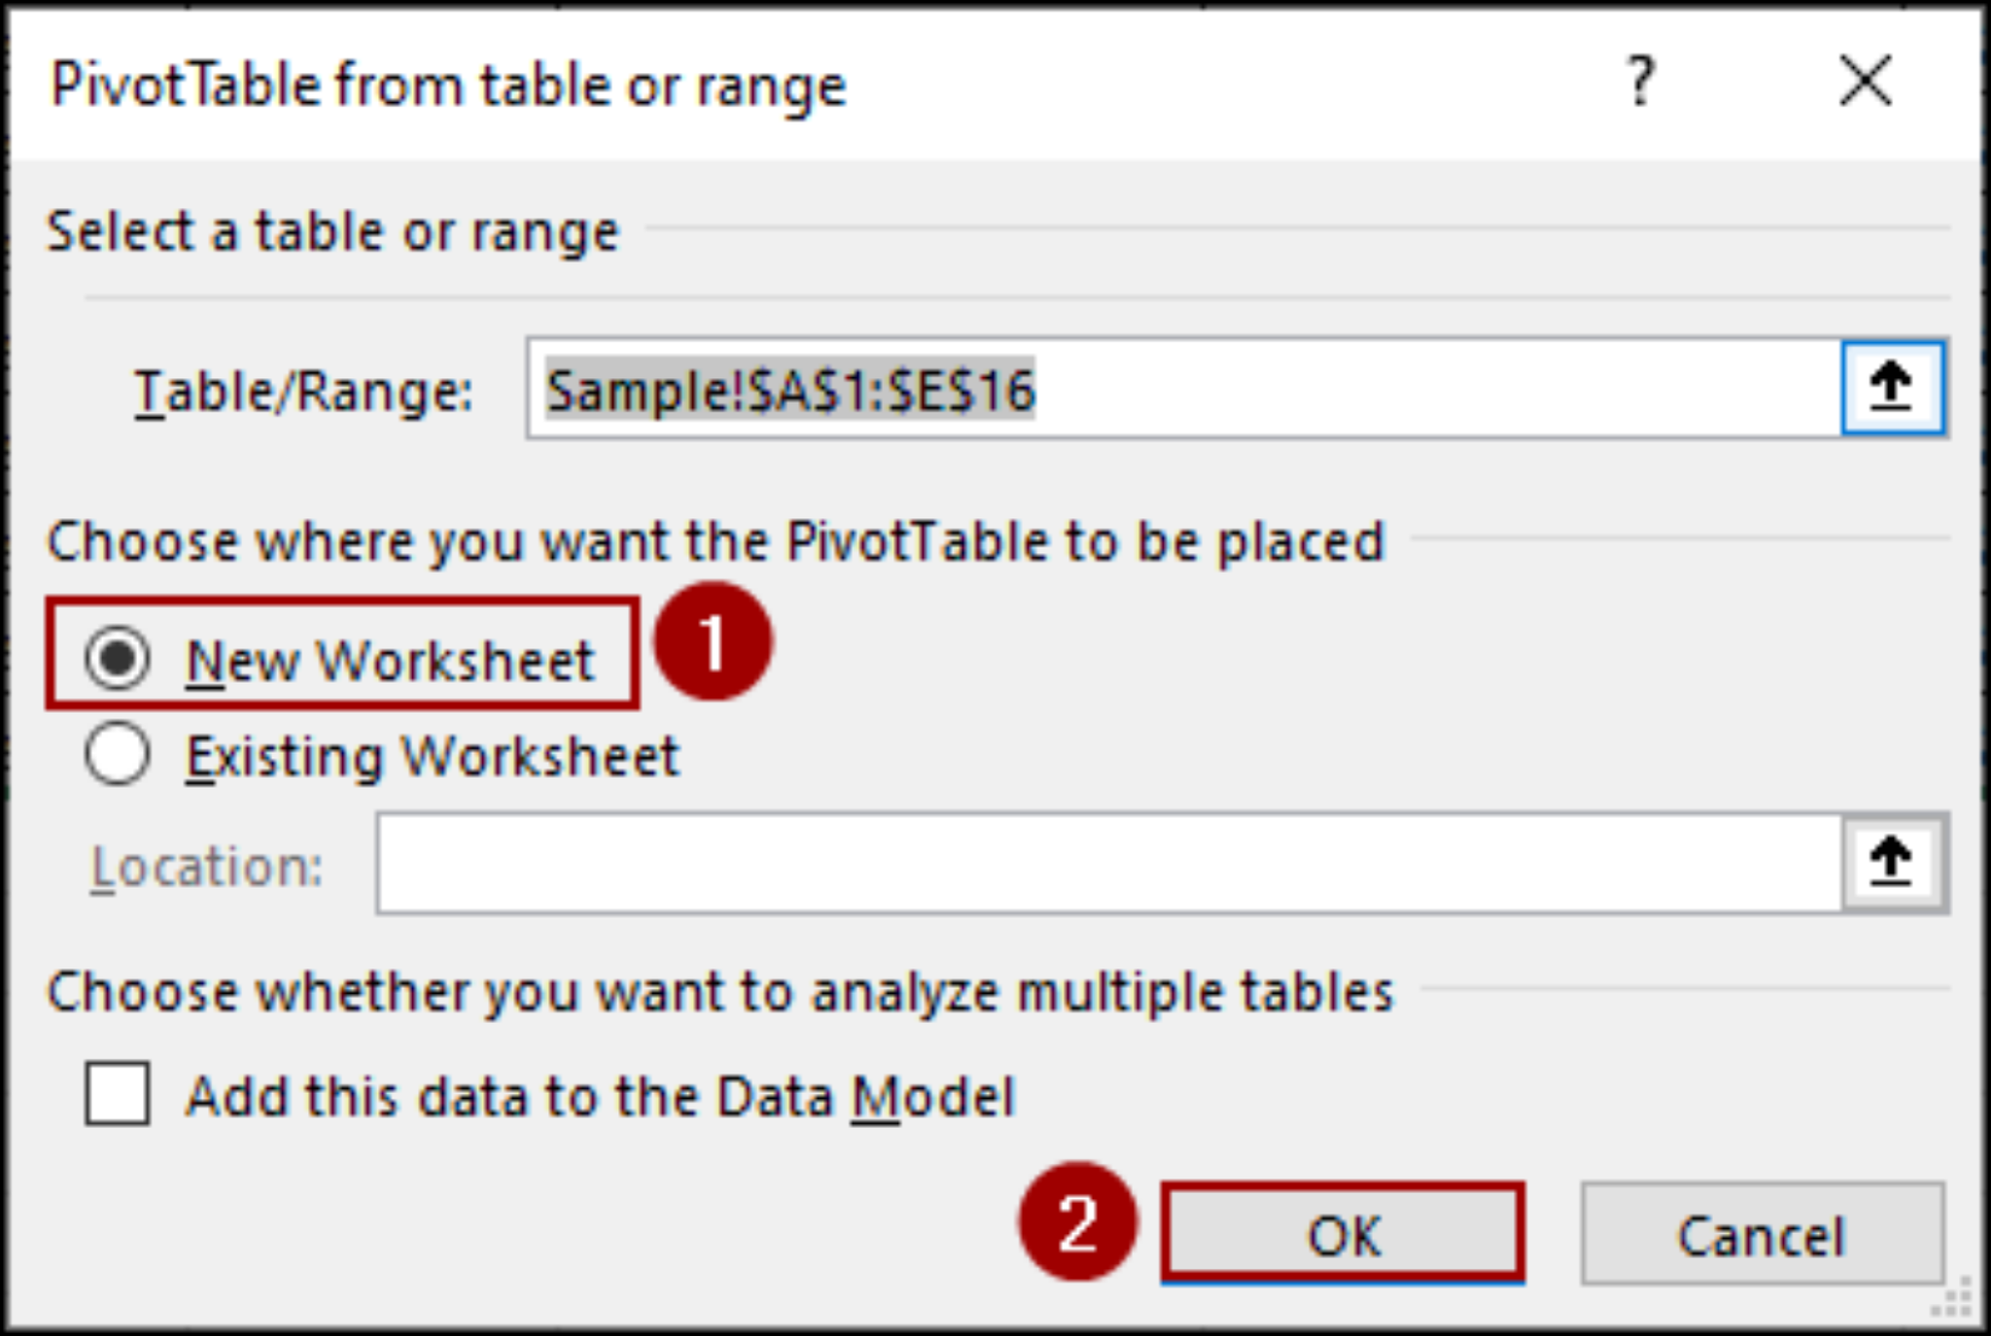Enable Add this data to the Data Model
This screenshot has width=1991, height=1336.
point(117,1096)
